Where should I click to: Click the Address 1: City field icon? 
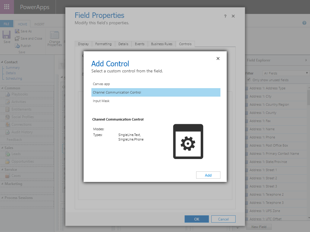coord(246,97)
